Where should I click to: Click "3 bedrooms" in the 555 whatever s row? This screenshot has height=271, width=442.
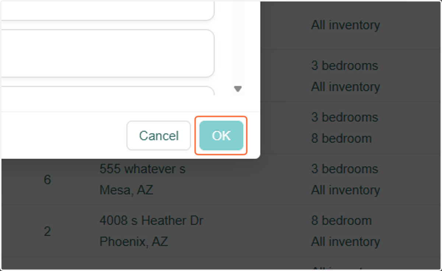coord(345,169)
